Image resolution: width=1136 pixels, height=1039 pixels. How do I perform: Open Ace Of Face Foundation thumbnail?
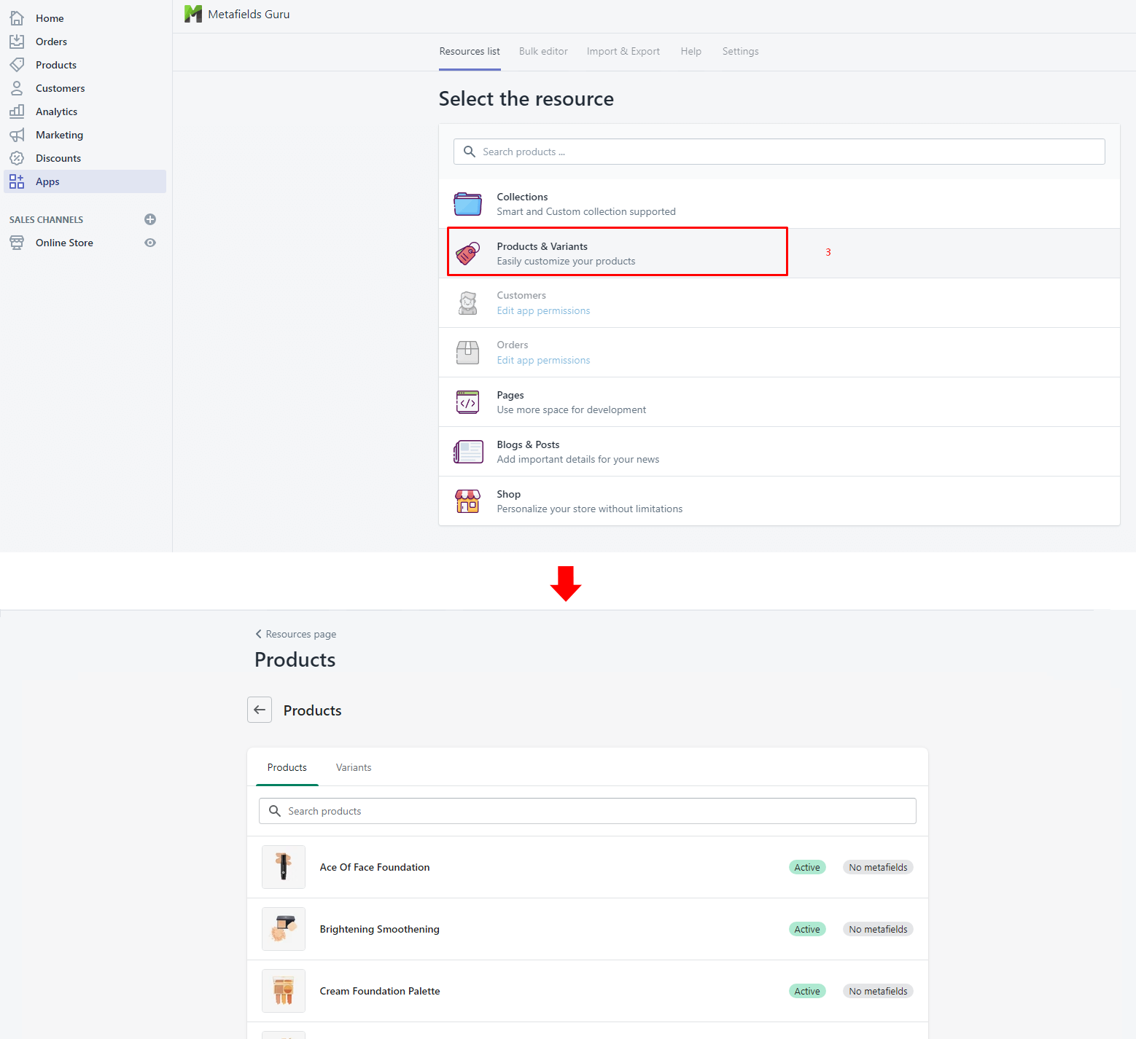pos(284,867)
